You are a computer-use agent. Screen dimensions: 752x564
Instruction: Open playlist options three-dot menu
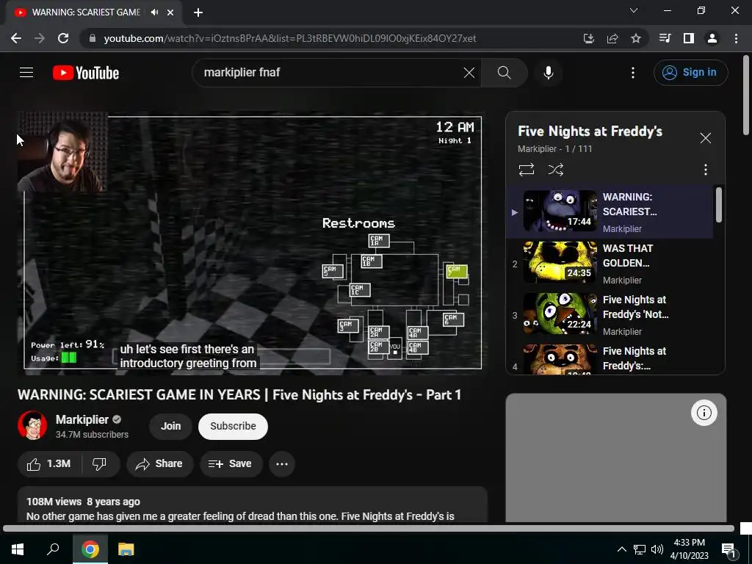[706, 170]
